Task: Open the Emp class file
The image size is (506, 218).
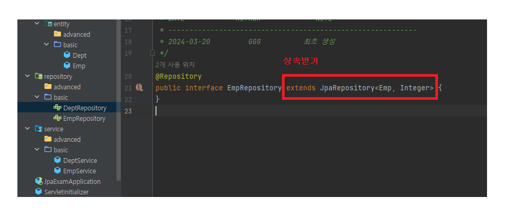Action: tap(79, 66)
